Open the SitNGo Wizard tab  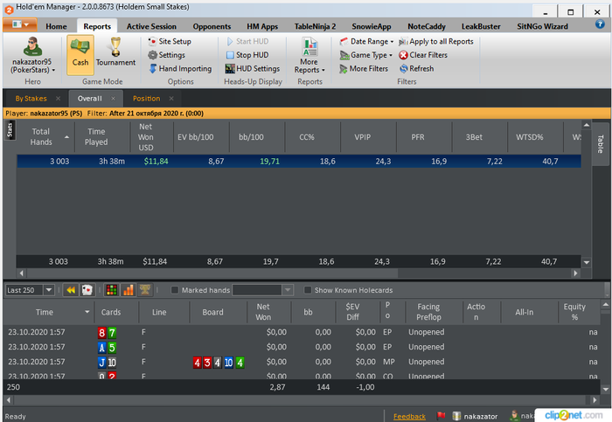542,26
